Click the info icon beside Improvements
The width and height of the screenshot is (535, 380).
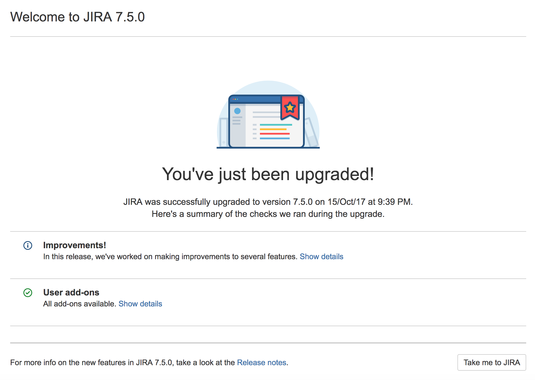click(x=28, y=245)
